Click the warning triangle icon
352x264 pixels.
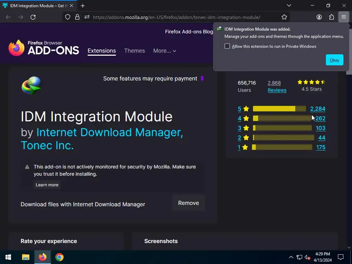pyautogui.click(x=27, y=167)
